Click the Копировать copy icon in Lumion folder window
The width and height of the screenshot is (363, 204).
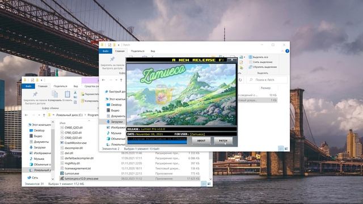point(54,95)
